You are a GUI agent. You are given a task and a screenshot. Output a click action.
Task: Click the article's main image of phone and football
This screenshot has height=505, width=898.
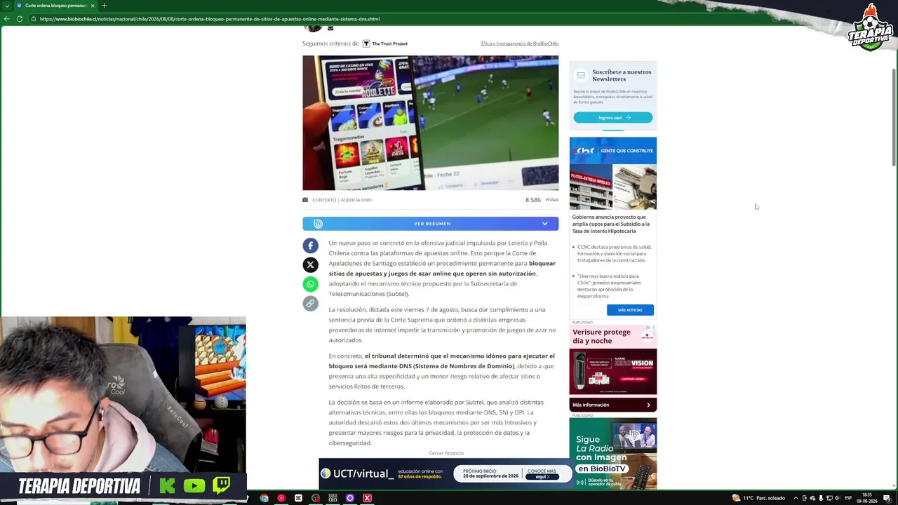pyautogui.click(x=431, y=123)
